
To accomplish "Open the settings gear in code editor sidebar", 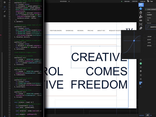I will point(5,2).
